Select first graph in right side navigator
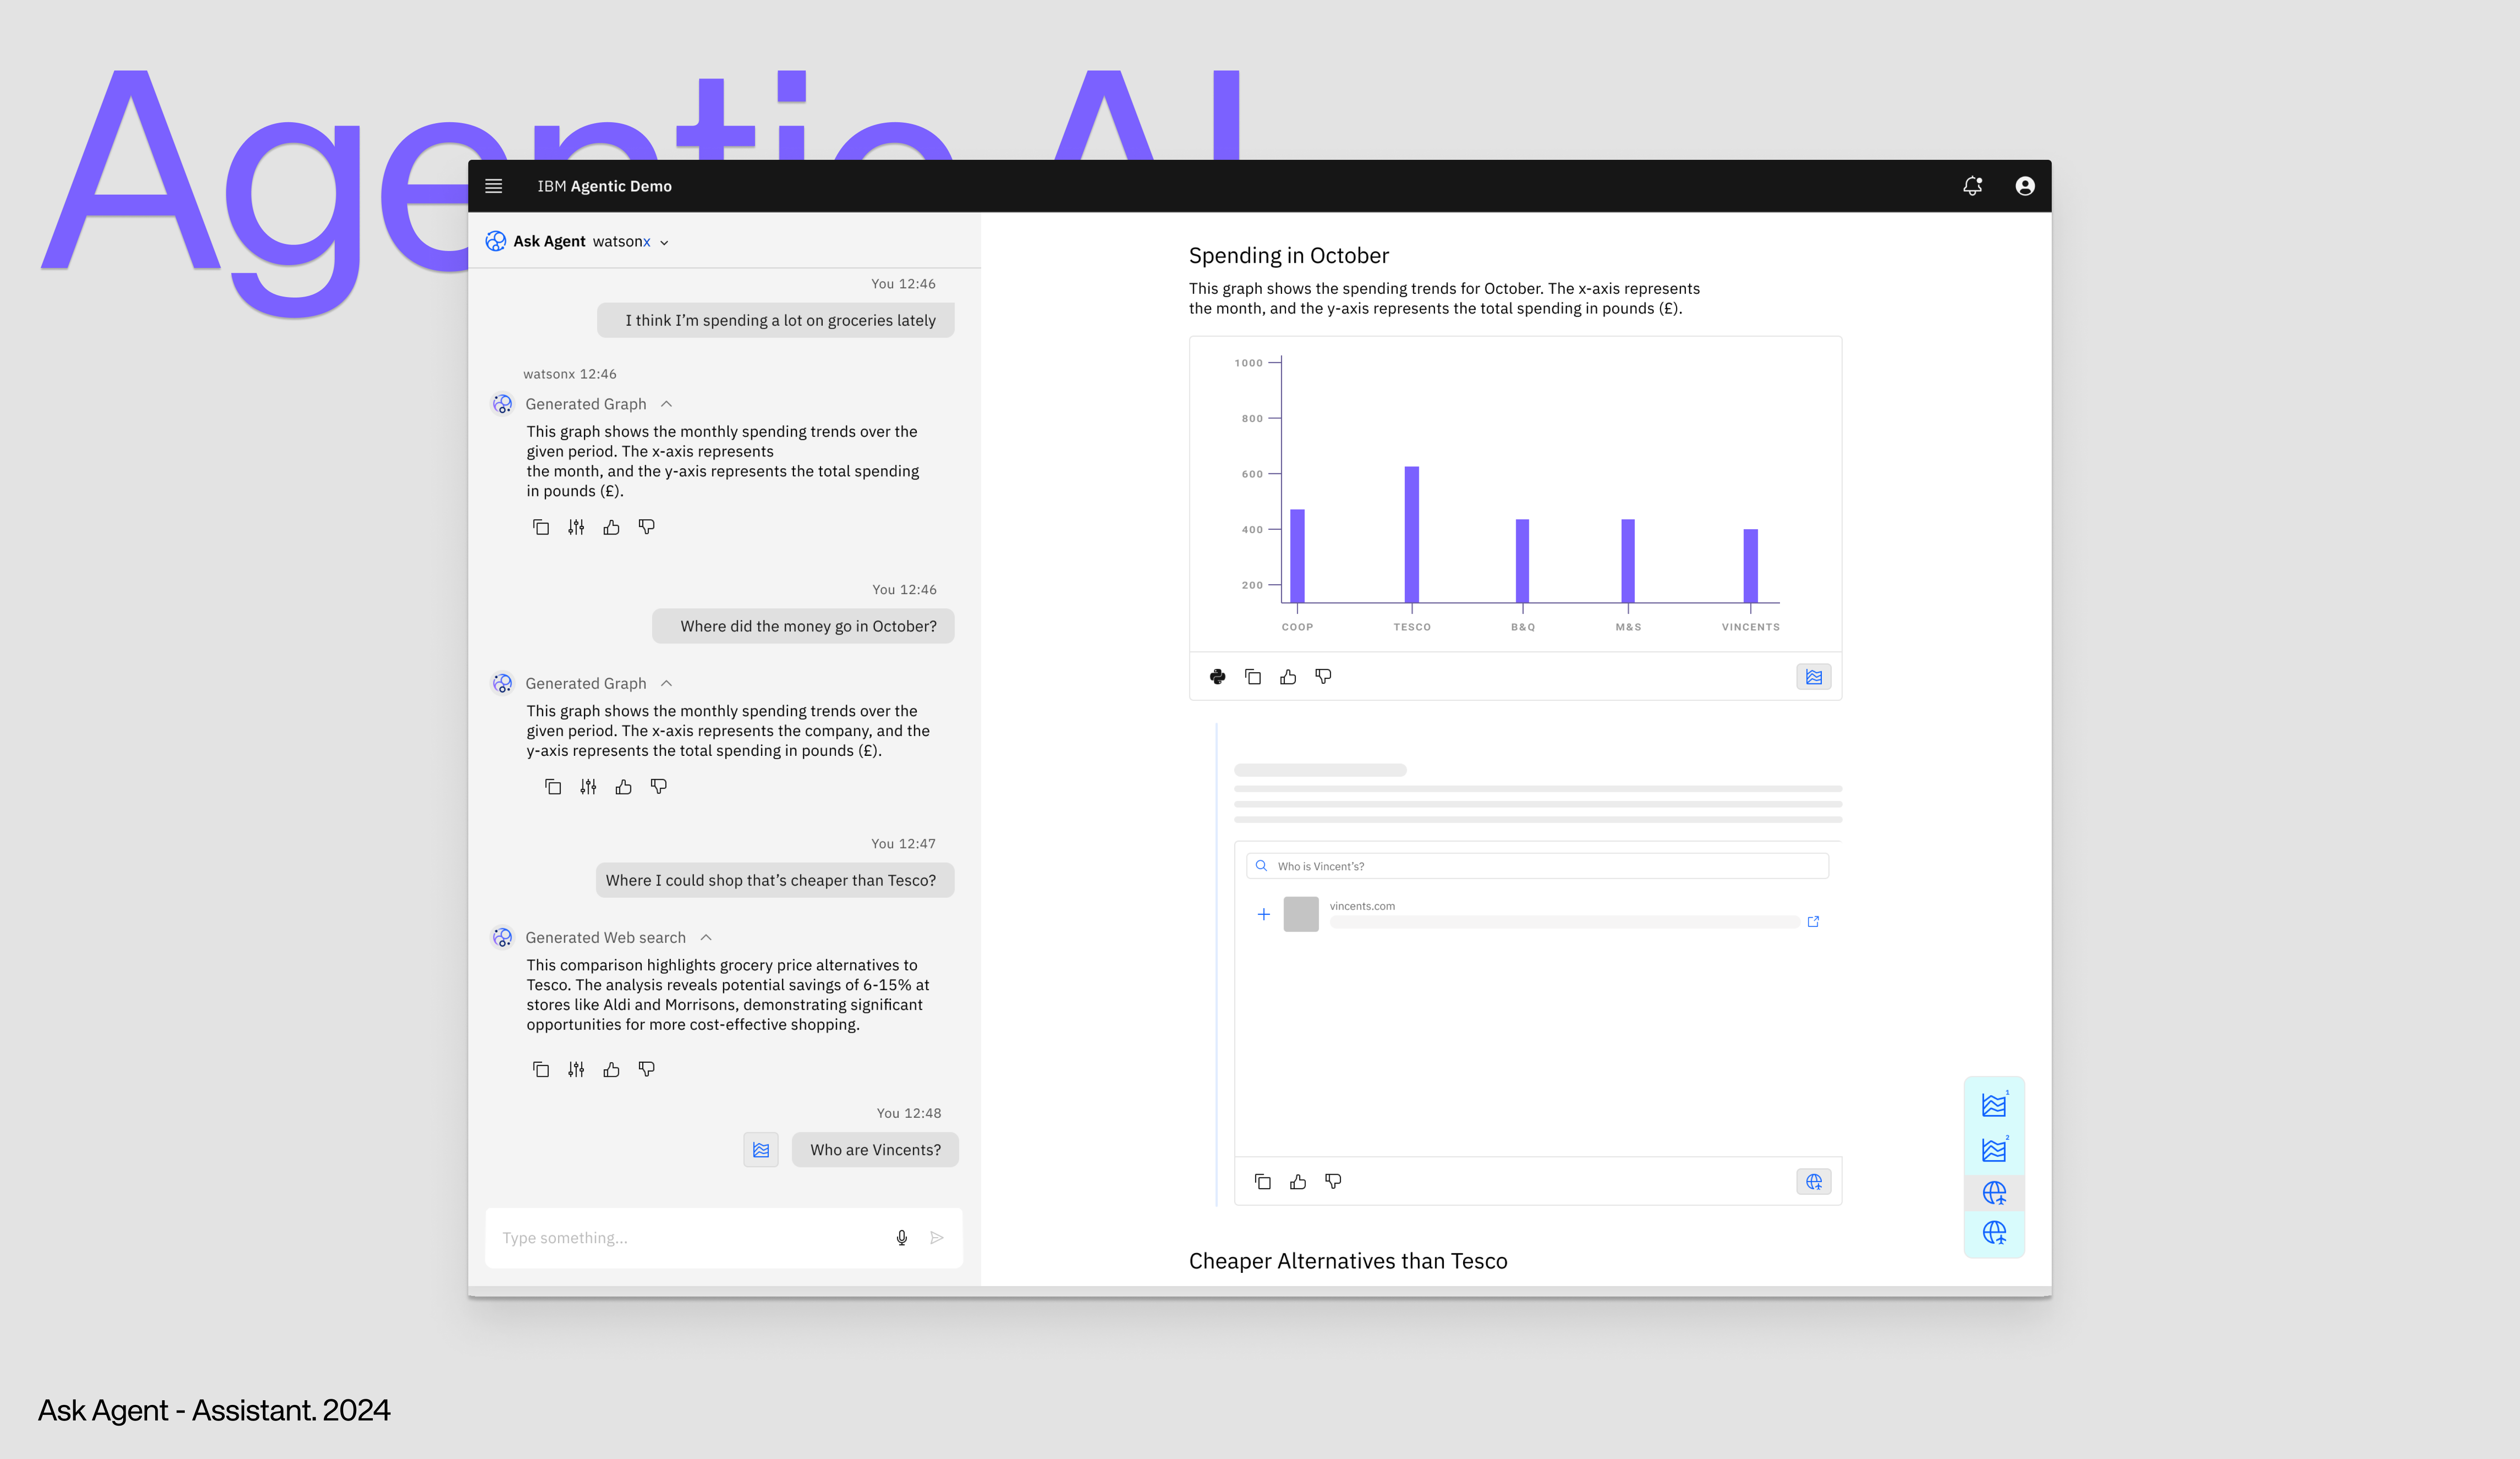 tap(1993, 1105)
